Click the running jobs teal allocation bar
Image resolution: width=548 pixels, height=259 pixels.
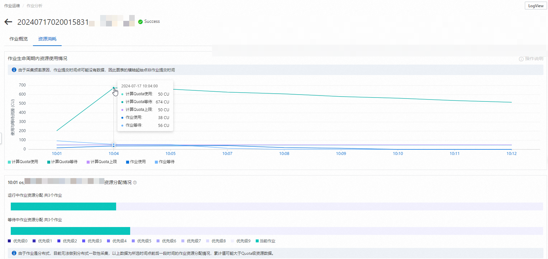(x=63, y=206)
